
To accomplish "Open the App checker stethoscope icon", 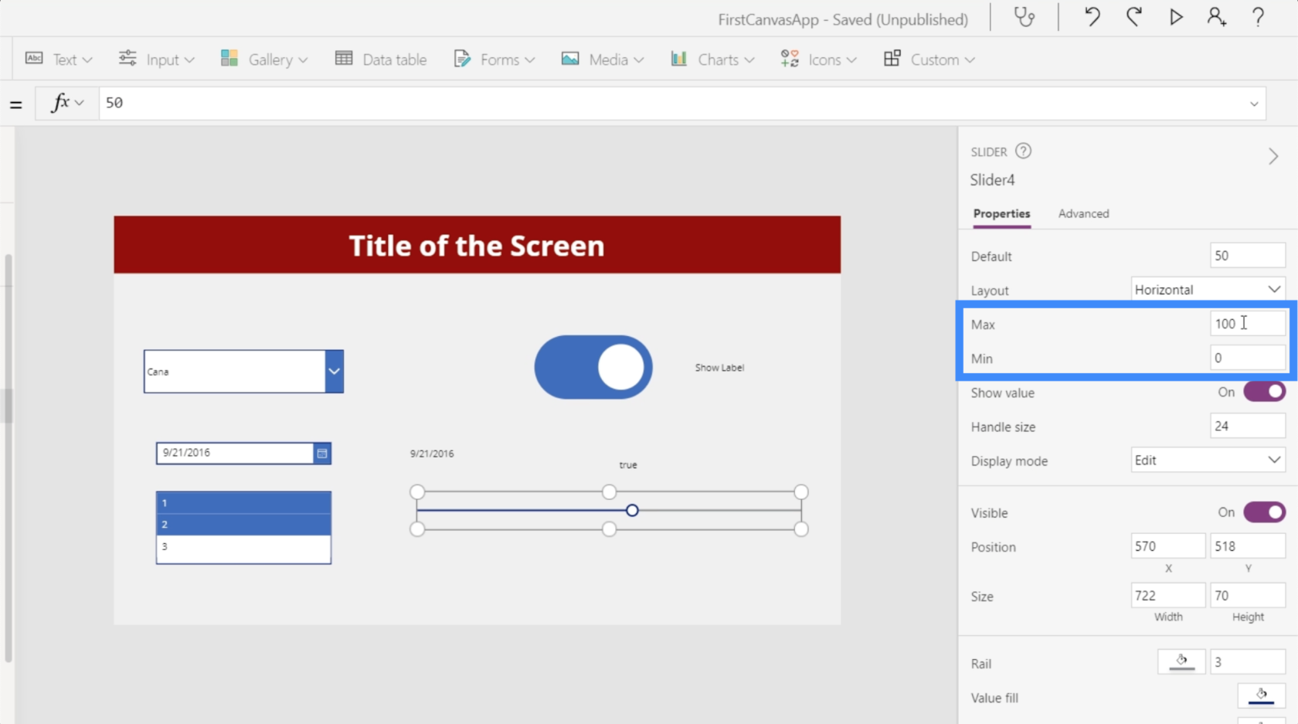I will [1024, 17].
